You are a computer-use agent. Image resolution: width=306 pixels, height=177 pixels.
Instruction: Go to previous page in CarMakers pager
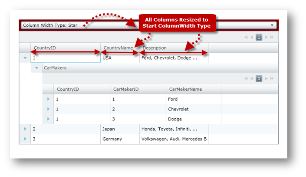(x=252, y=79)
